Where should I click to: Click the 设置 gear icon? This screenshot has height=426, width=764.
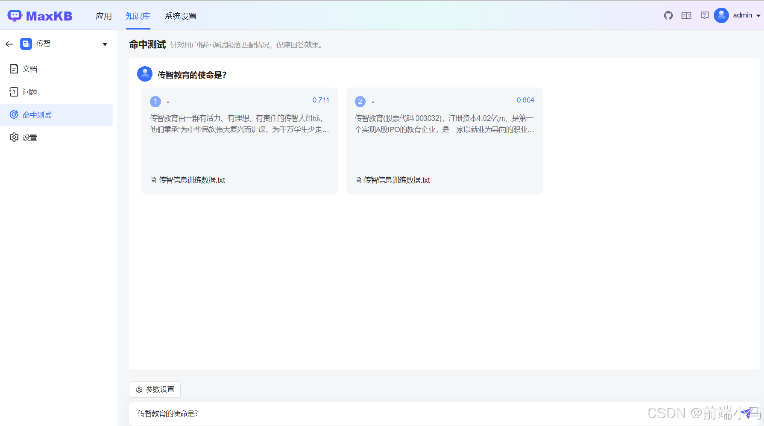[14, 137]
